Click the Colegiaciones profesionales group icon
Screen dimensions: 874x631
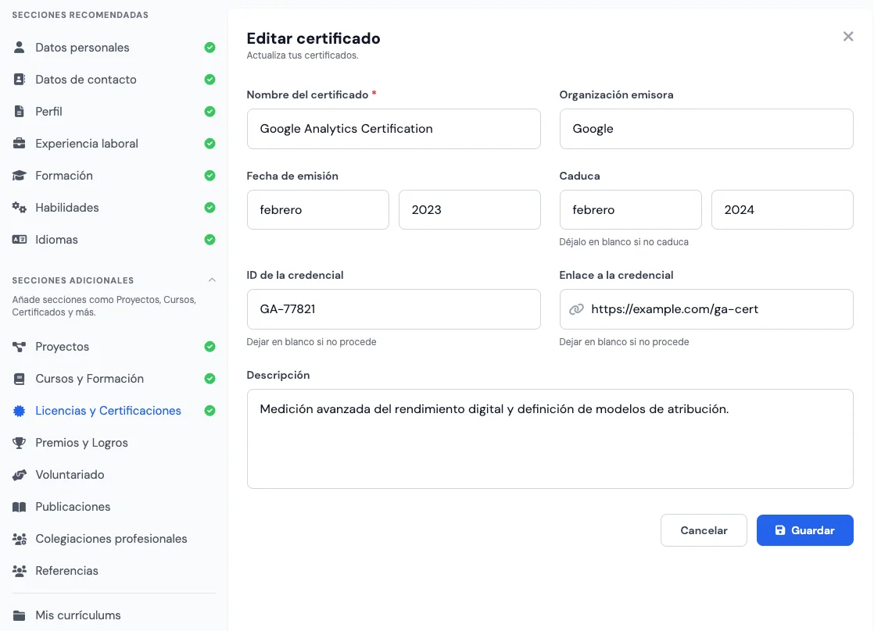(x=19, y=539)
